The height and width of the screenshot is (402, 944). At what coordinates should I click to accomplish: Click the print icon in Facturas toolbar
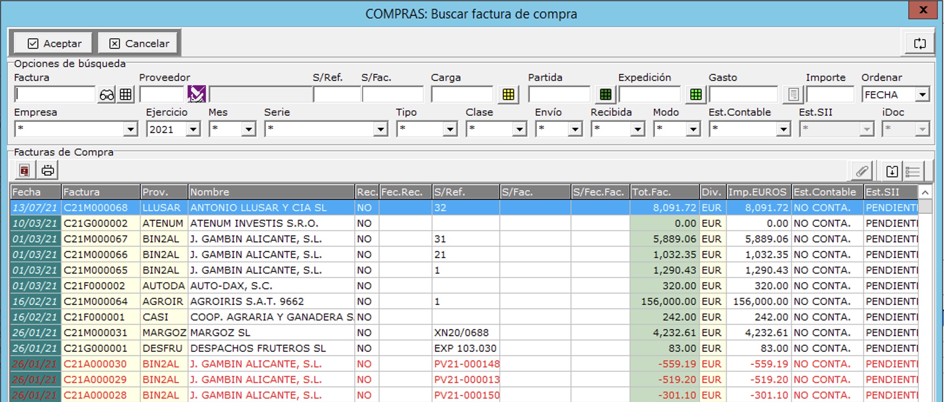pos(48,171)
